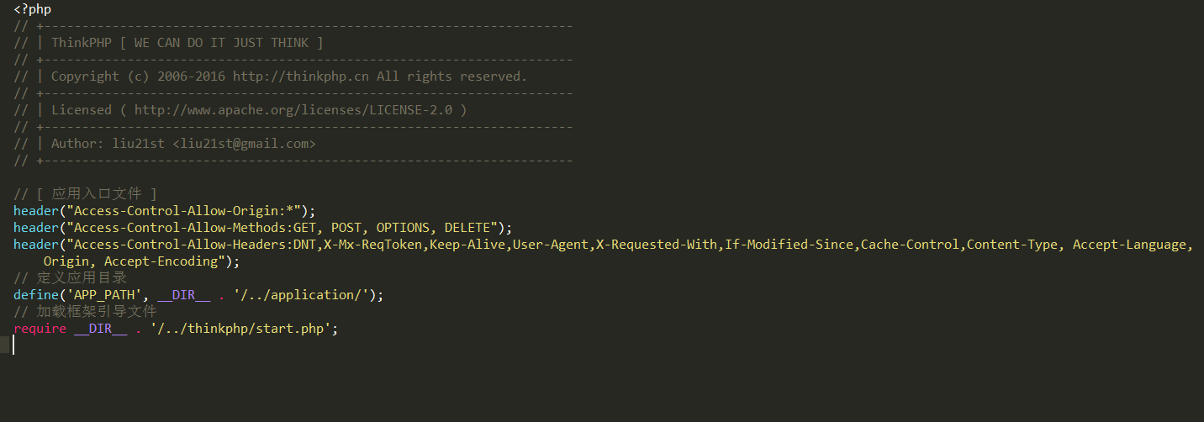Screen dimensions: 1204x422
Task: Click X-Requested-With in the Allow-Headers line
Action: tap(657, 245)
